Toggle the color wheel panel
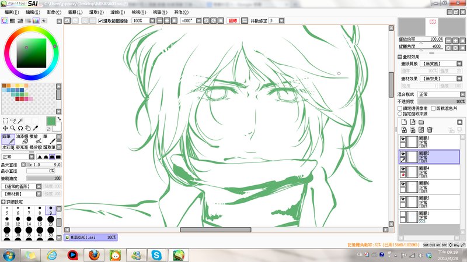The height and width of the screenshot is (262, 467). pos(5,20)
